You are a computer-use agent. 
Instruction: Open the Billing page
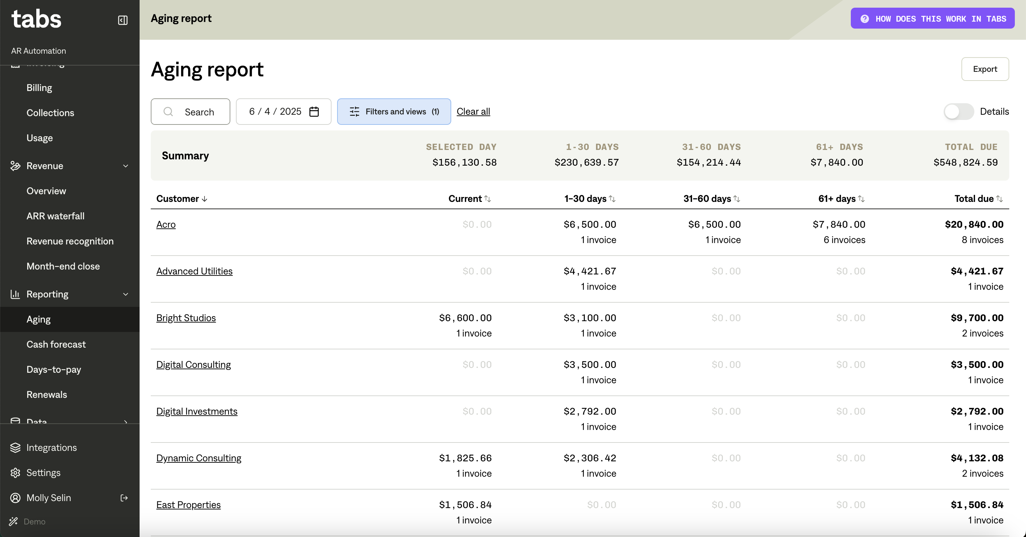pos(39,88)
